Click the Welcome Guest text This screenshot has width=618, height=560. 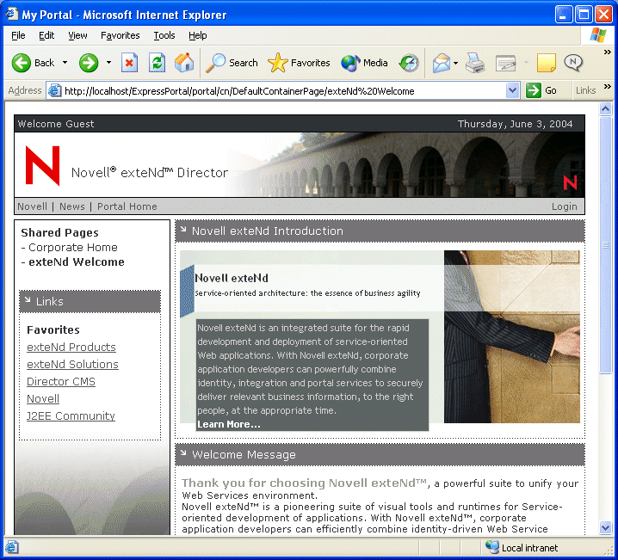pos(56,124)
